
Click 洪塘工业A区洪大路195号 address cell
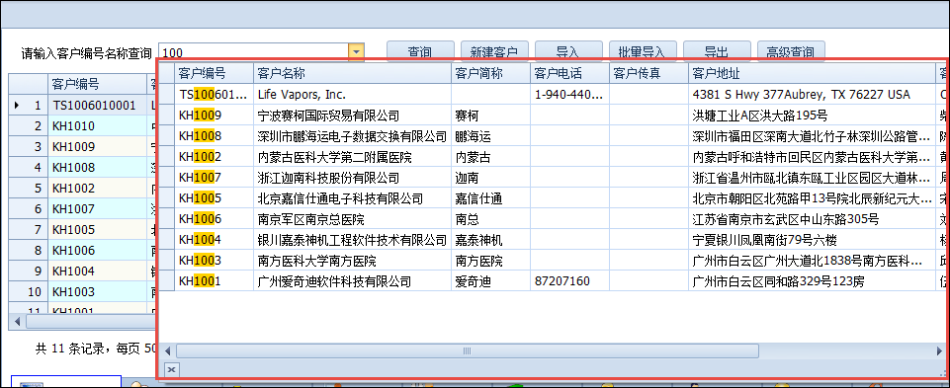click(x=812, y=115)
